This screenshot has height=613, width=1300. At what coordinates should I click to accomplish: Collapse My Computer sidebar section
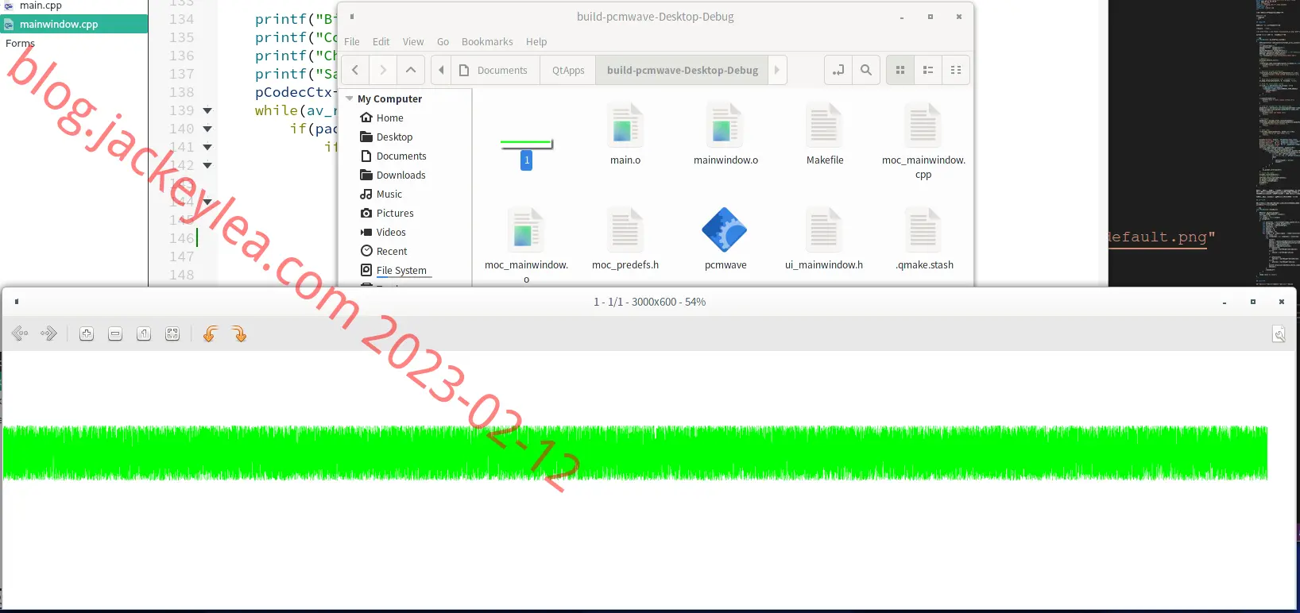point(350,98)
